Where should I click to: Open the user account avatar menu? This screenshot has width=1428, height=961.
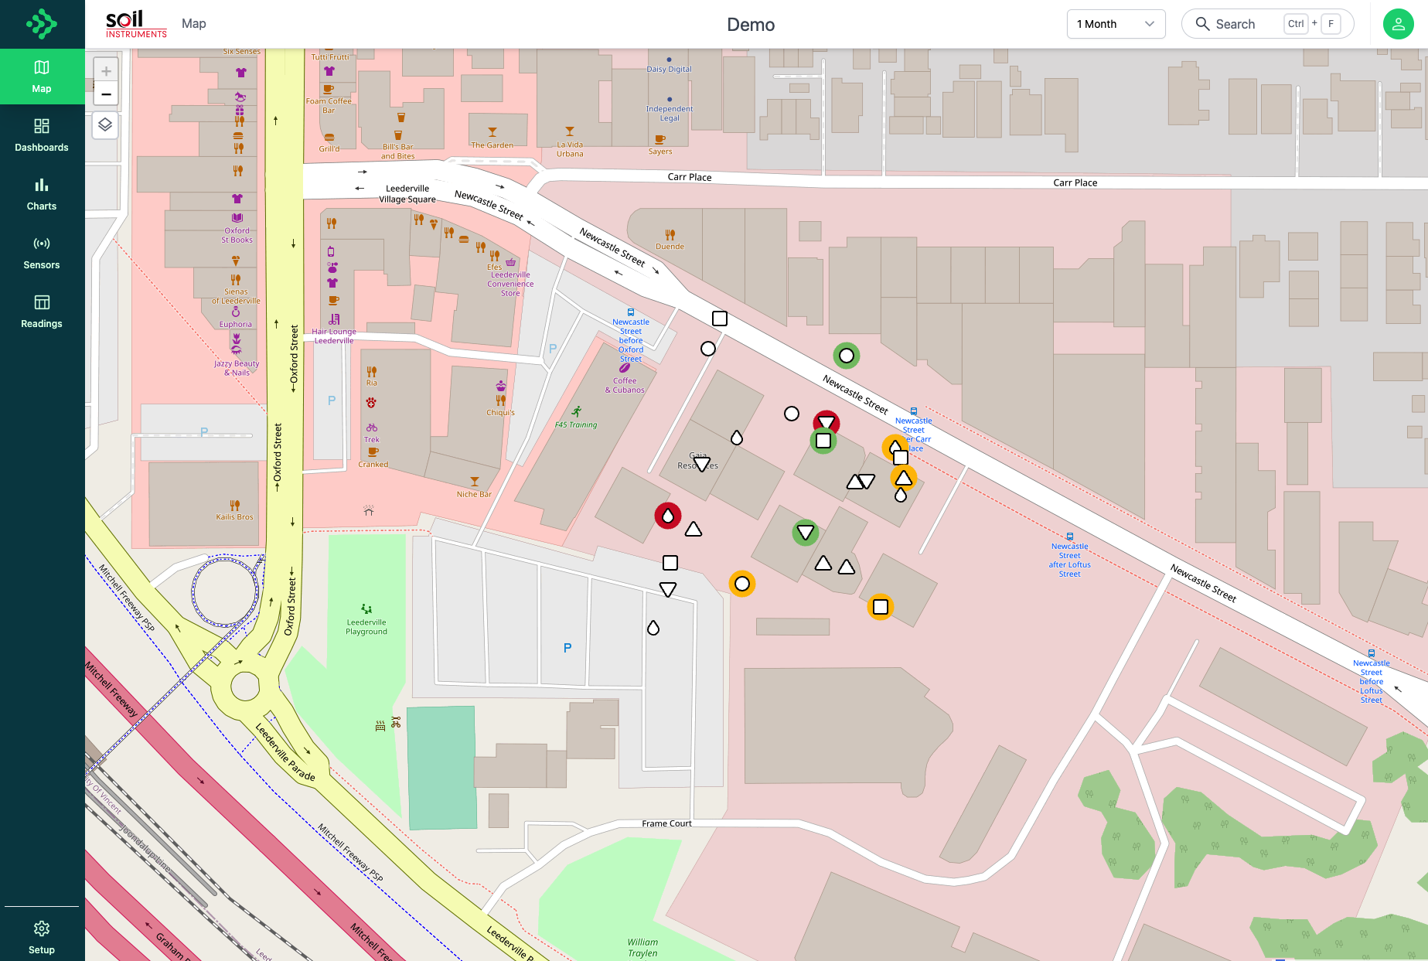[x=1398, y=24]
